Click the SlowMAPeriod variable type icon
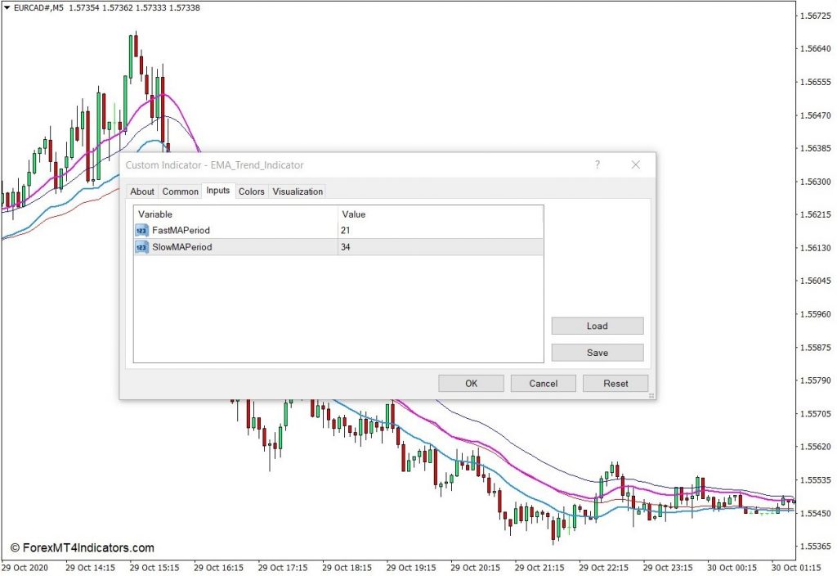The width and height of the screenshot is (837, 576). tap(141, 247)
